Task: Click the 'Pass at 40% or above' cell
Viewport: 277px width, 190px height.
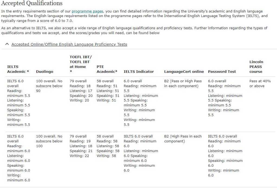Action: coord(260,84)
